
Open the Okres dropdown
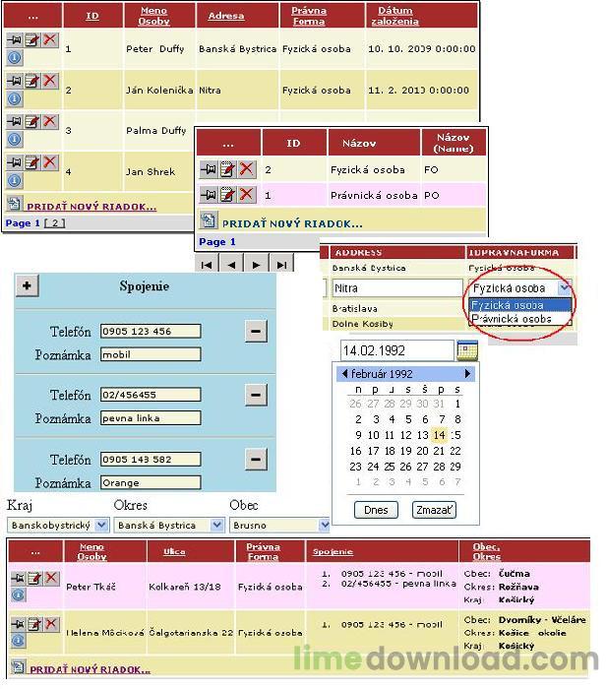[x=168, y=525]
